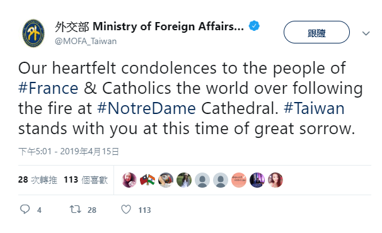Viewport: 382px width, 233px height.
Task: Open the #Taiwan hashtag link
Action: point(315,108)
